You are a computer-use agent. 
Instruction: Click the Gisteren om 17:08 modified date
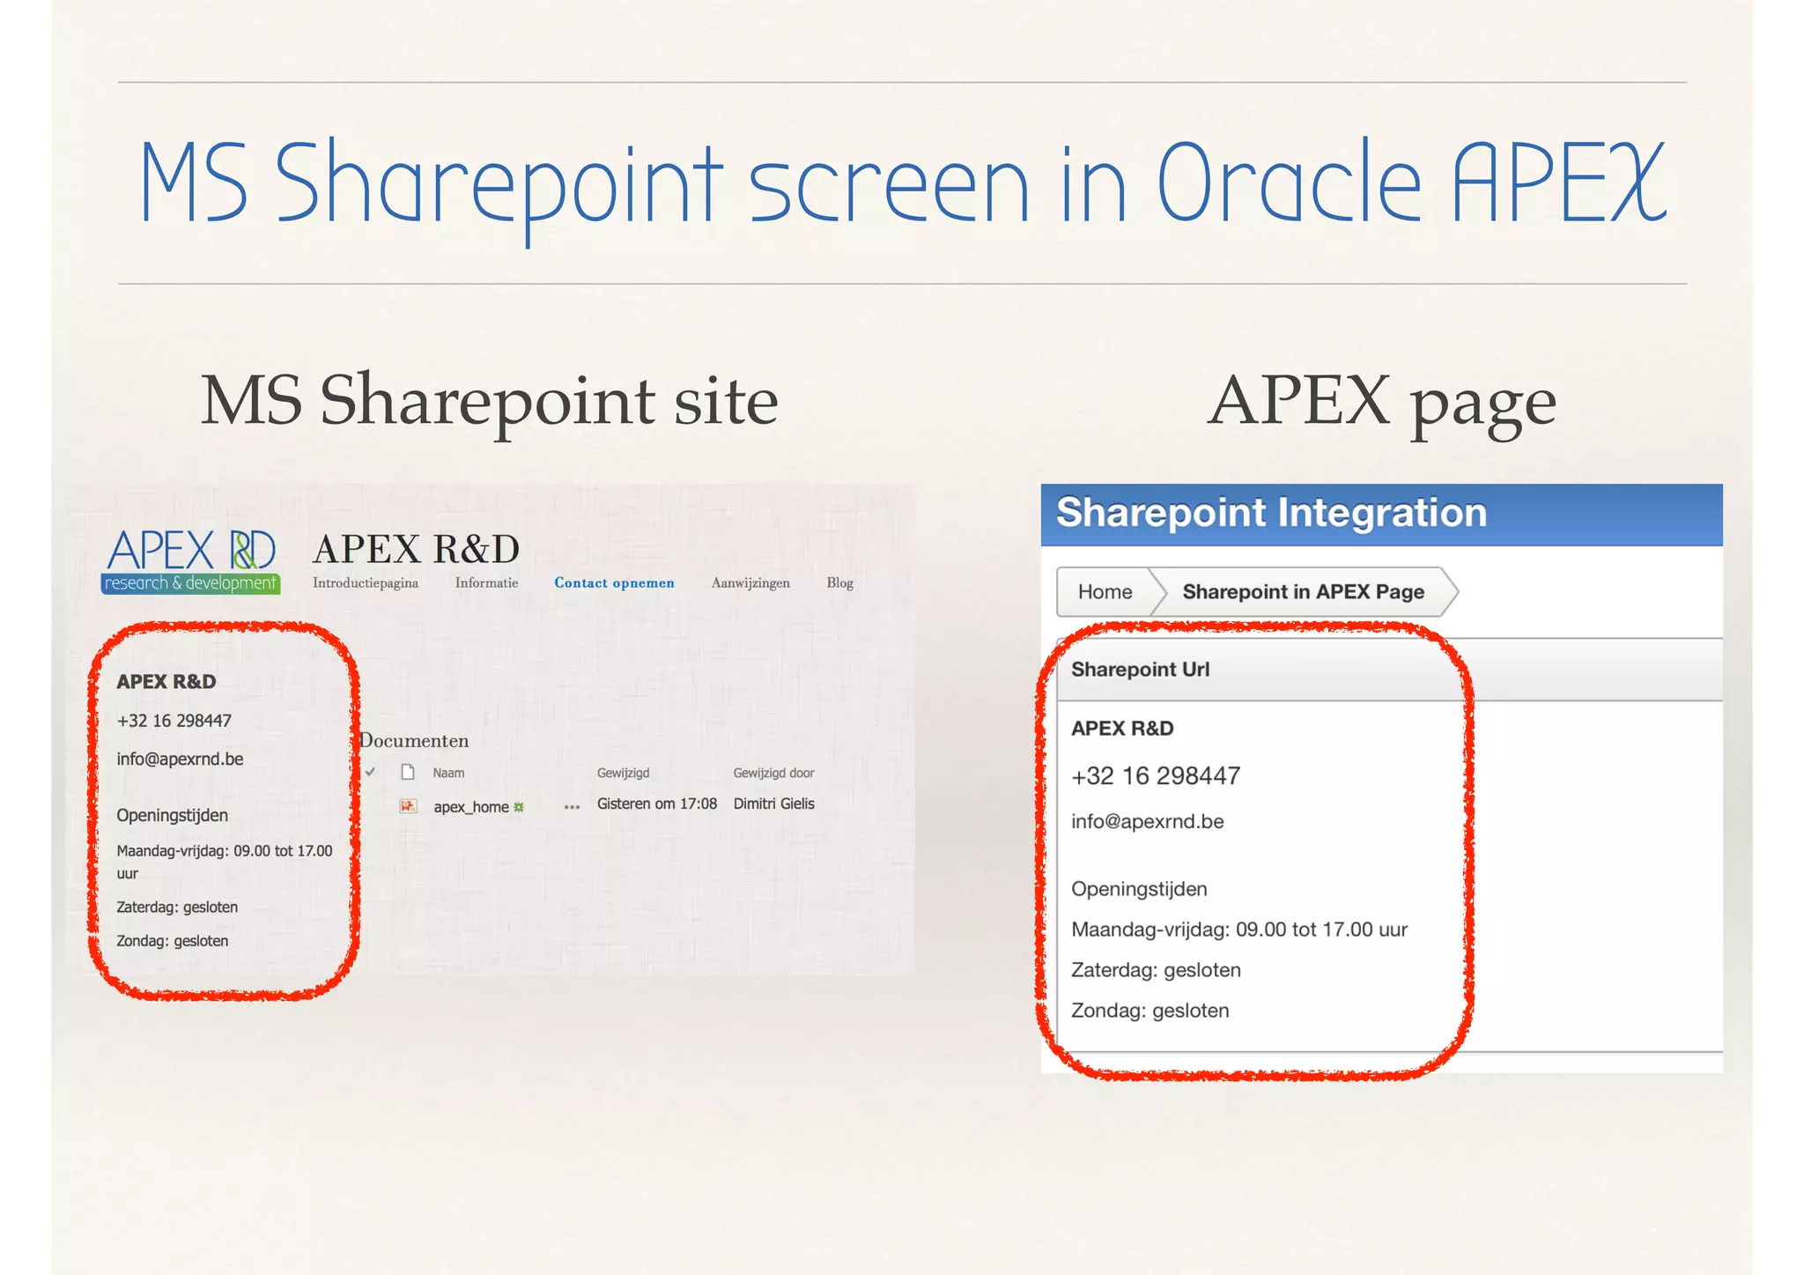coord(657,804)
